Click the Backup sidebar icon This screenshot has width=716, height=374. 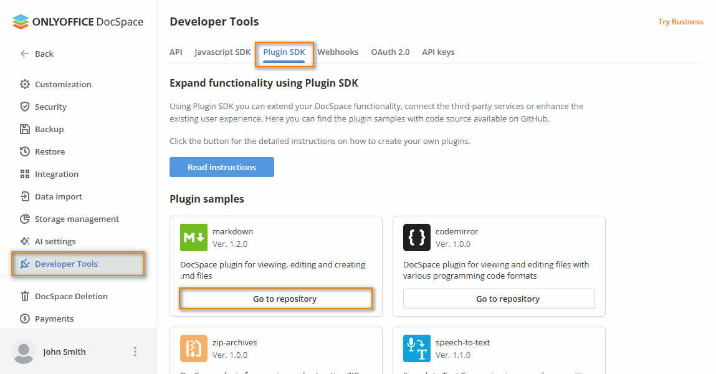click(24, 129)
